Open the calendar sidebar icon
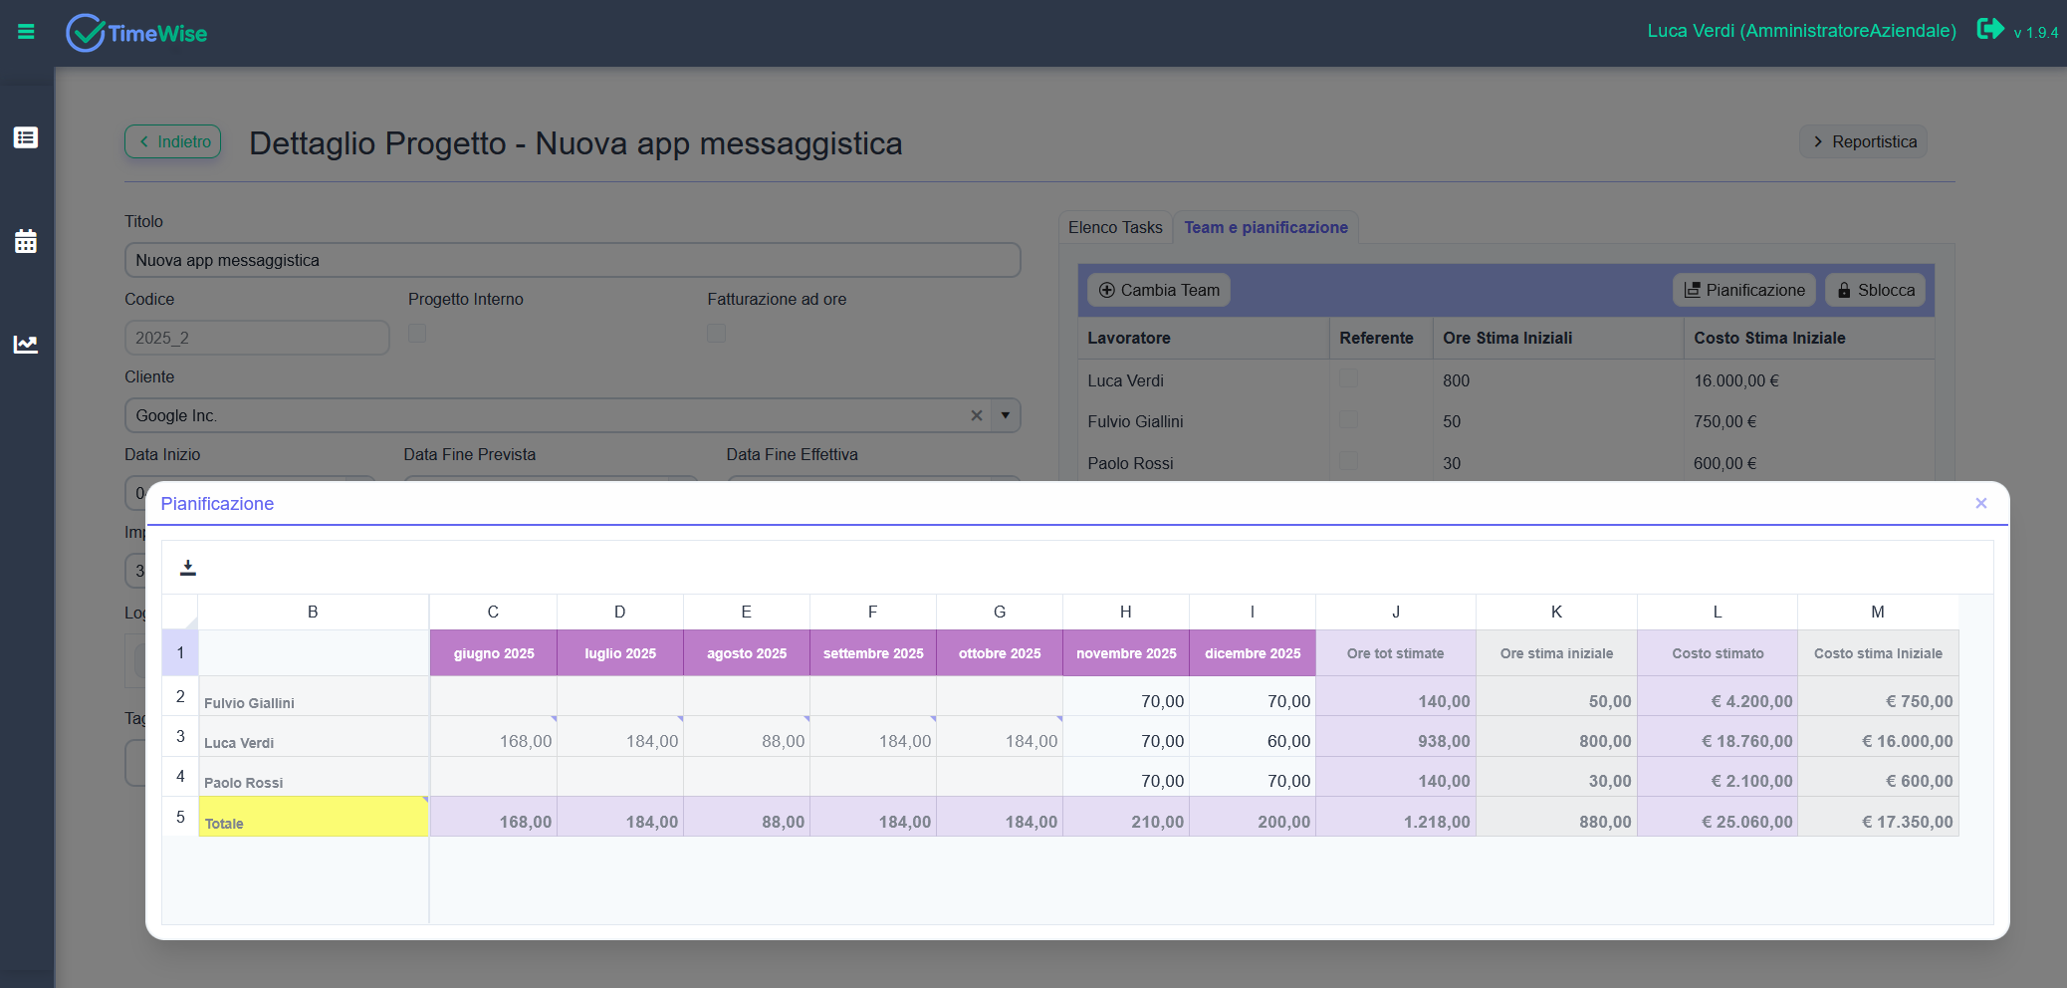 [26, 241]
